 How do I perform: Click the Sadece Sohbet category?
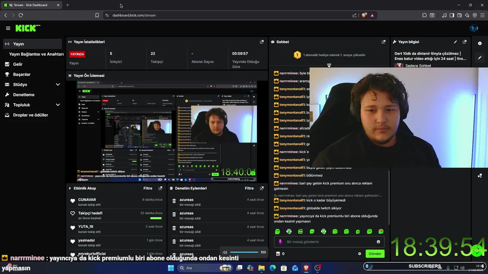418,66
